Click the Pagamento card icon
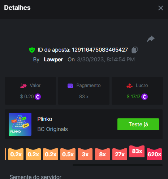The image size is (168, 179). [x=70, y=86]
